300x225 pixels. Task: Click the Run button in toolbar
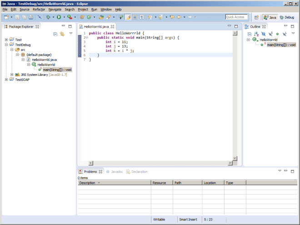click(x=58, y=17)
